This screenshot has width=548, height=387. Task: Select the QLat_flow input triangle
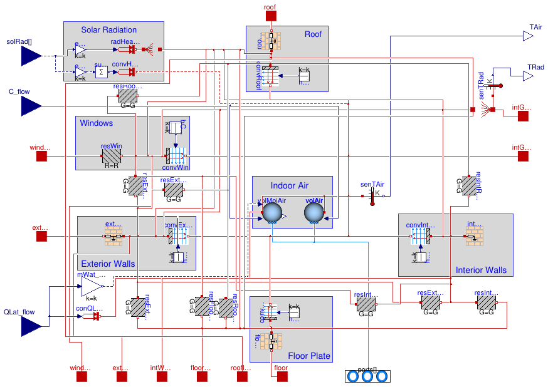[x=31, y=327]
